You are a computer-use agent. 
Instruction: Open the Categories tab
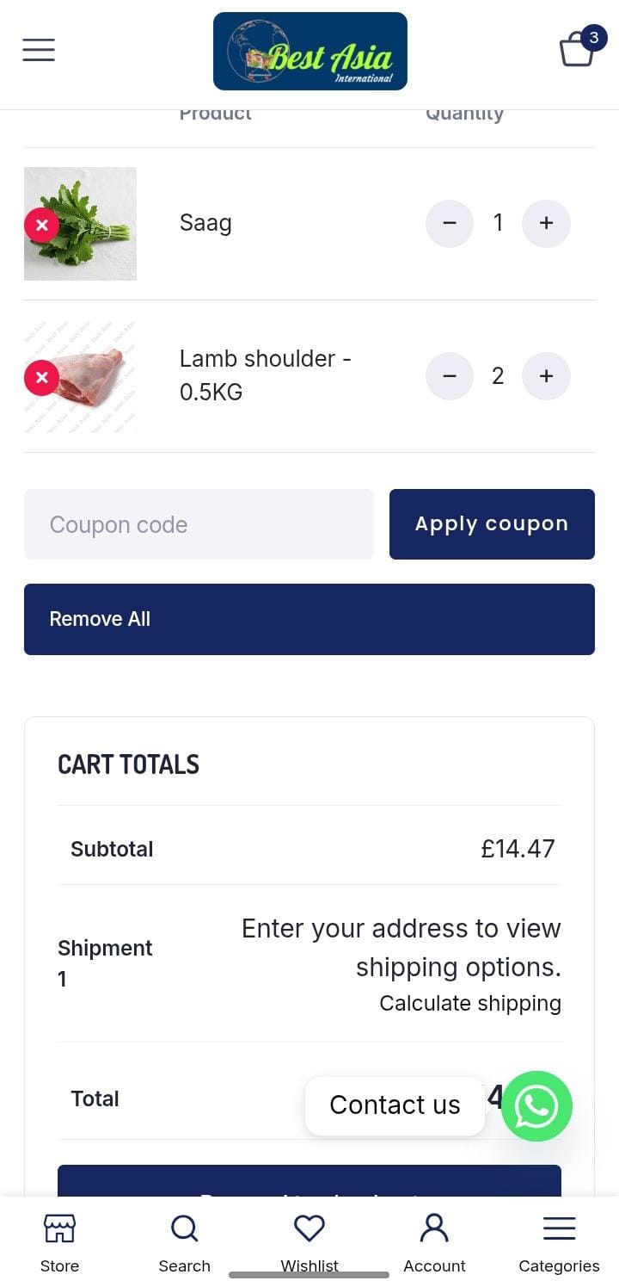[x=559, y=1243]
